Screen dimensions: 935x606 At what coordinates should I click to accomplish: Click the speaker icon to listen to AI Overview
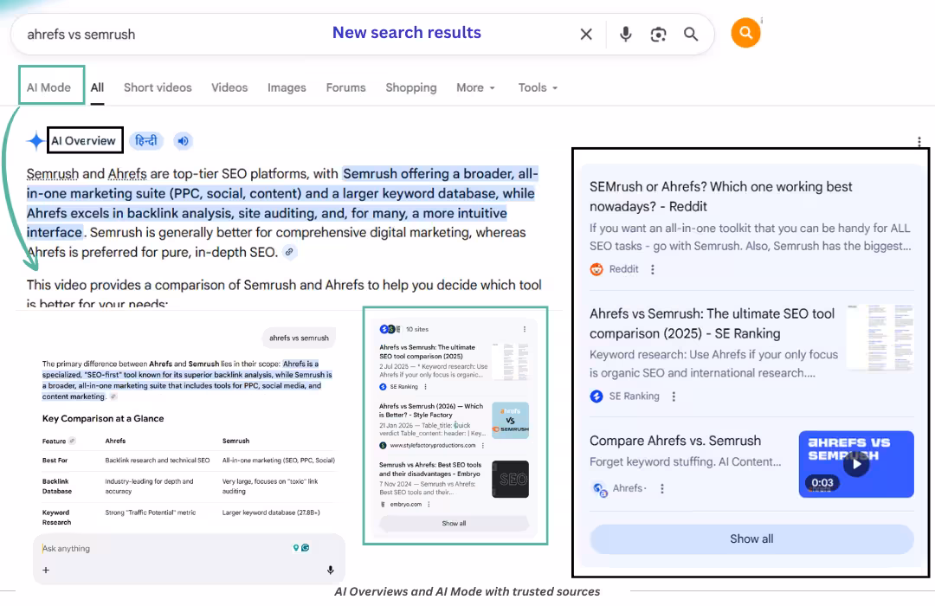(x=180, y=140)
